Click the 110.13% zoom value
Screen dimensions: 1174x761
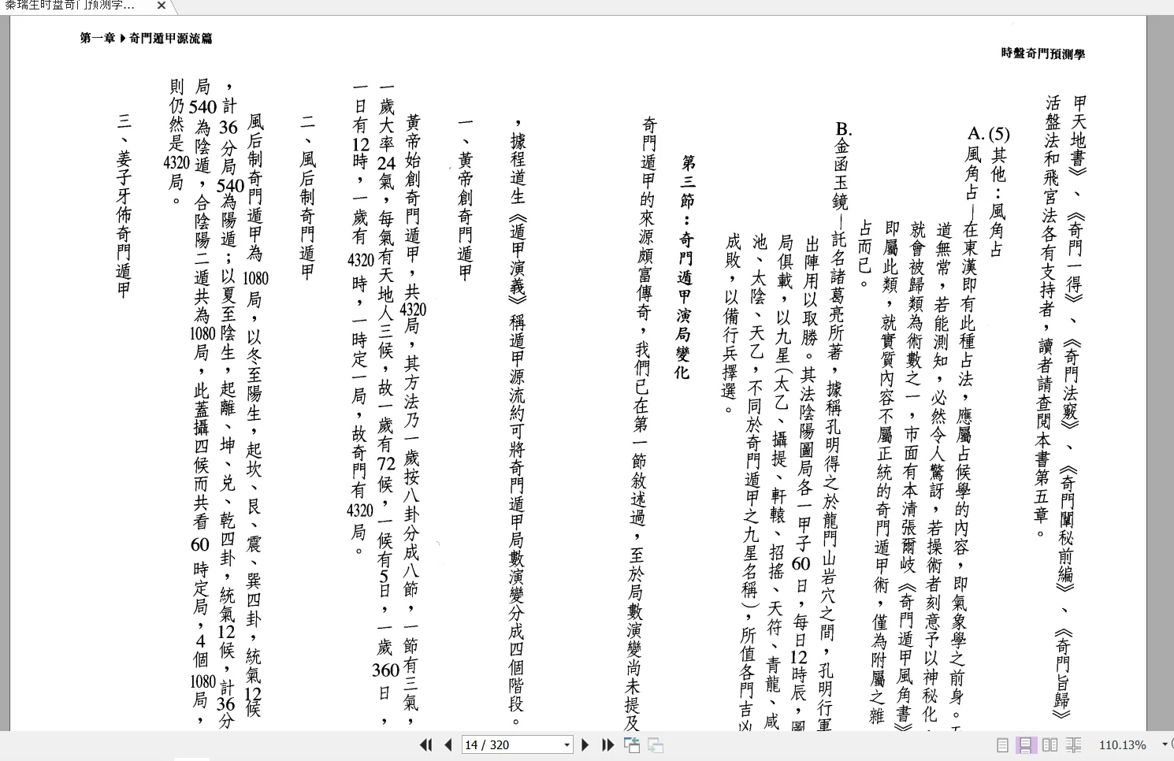[x=1122, y=744]
